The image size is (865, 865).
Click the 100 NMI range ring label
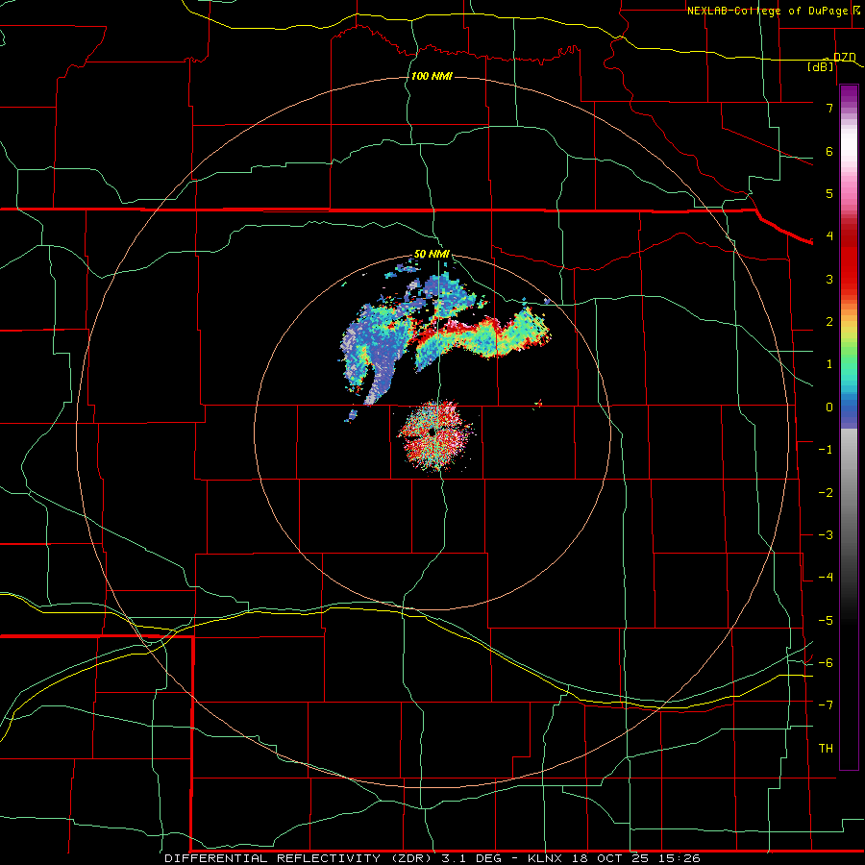(x=432, y=76)
